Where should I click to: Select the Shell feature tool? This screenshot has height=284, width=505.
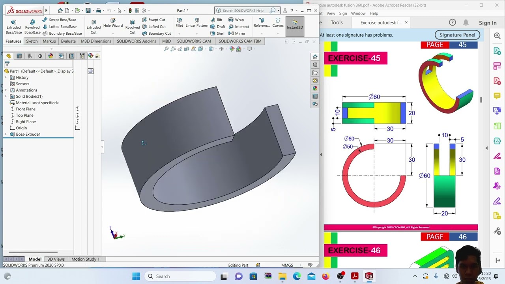coord(217,34)
